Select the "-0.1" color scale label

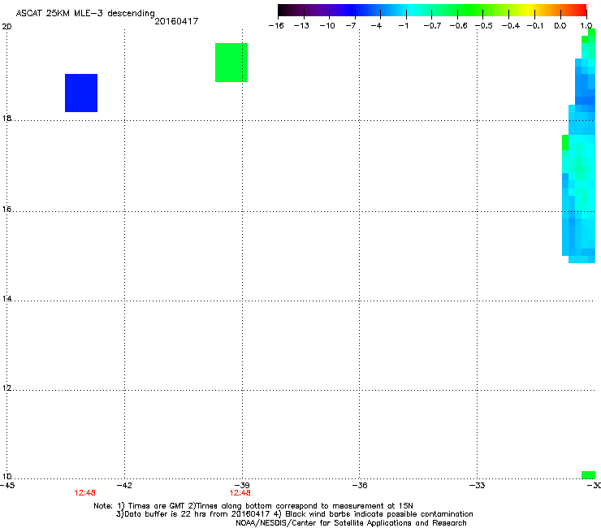point(535,26)
